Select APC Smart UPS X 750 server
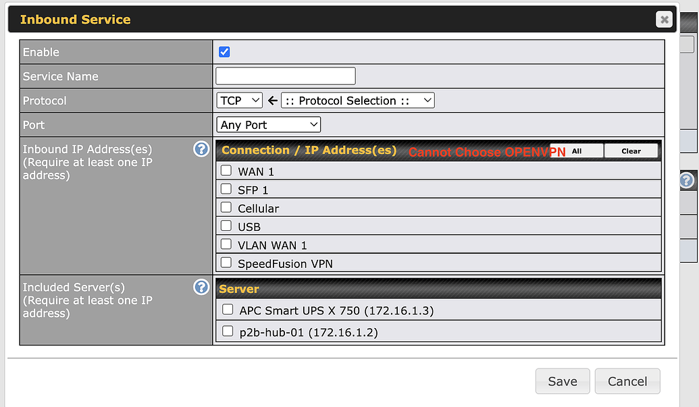 (228, 310)
